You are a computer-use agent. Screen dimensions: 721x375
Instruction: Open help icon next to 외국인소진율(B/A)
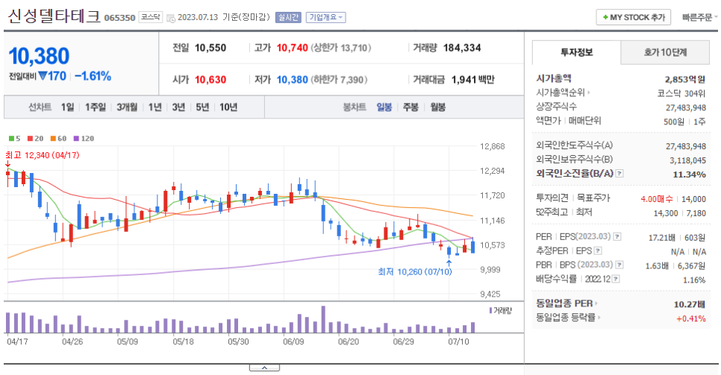coord(619,173)
